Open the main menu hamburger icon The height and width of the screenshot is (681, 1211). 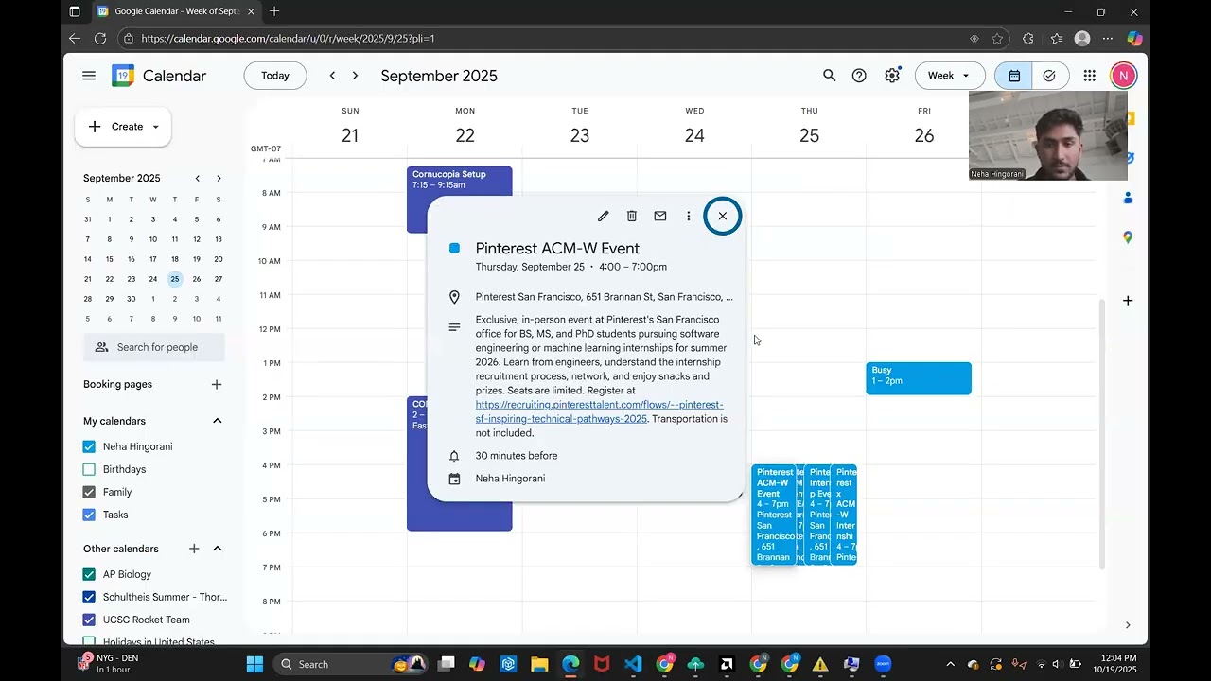tap(89, 76)
